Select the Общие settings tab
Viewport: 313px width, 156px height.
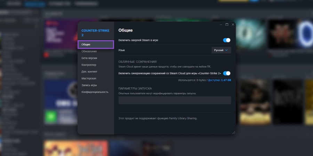[x=96, y=45]
